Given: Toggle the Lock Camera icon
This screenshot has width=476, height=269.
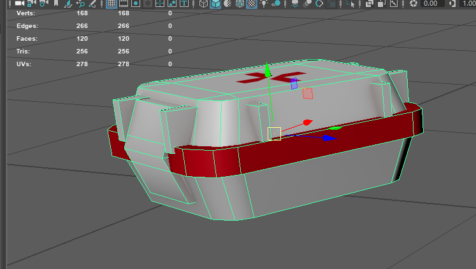Looking at the screenshot, I should (32, 3).
